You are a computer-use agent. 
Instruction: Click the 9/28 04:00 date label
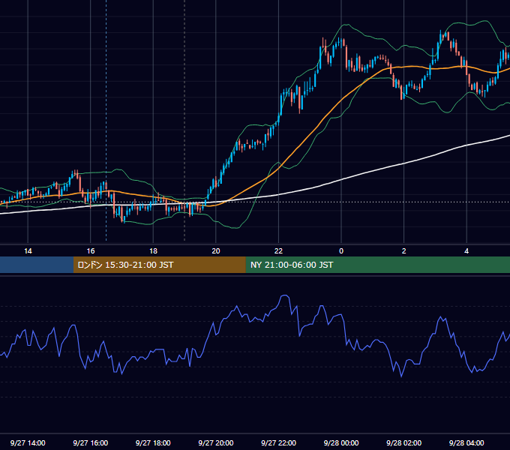click(x=466, y=442)
